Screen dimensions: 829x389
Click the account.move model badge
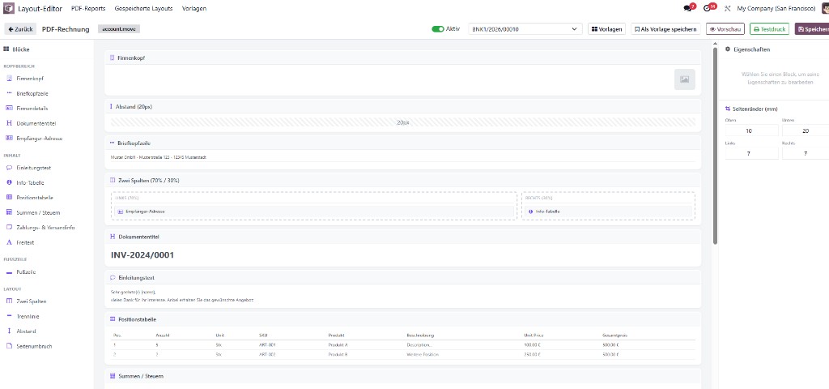(119, 29)
